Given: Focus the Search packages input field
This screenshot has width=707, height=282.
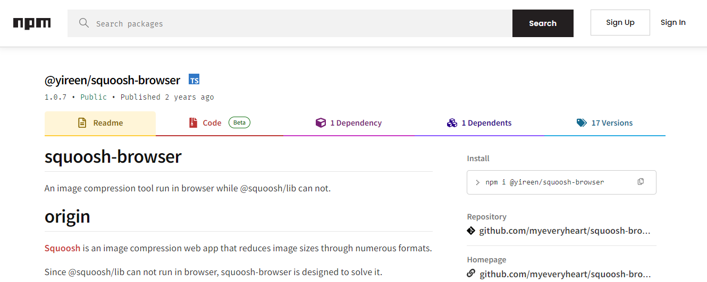Looking at the screenshot, I should [290, 23].
